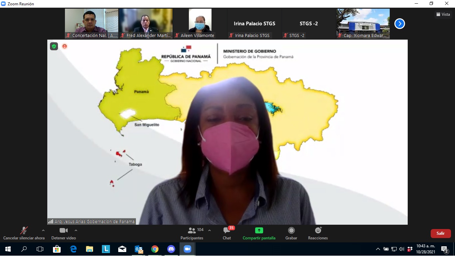The height and width of the screenshot is (261, 455).
Task: Open the Participantes panel
Action: [x=192, y=233]
